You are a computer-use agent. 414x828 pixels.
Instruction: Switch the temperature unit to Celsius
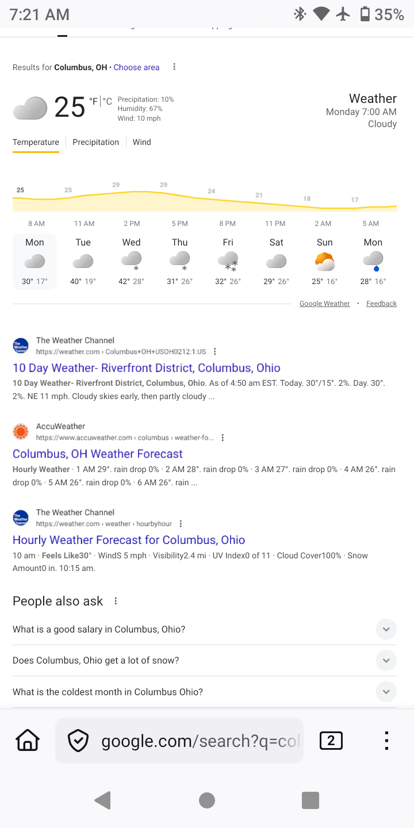[x=107, y=102]
